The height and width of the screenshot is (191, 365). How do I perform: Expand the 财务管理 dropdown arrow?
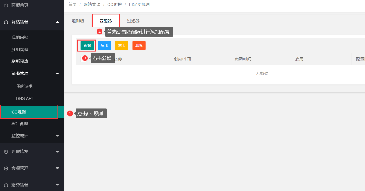[57, 185]
